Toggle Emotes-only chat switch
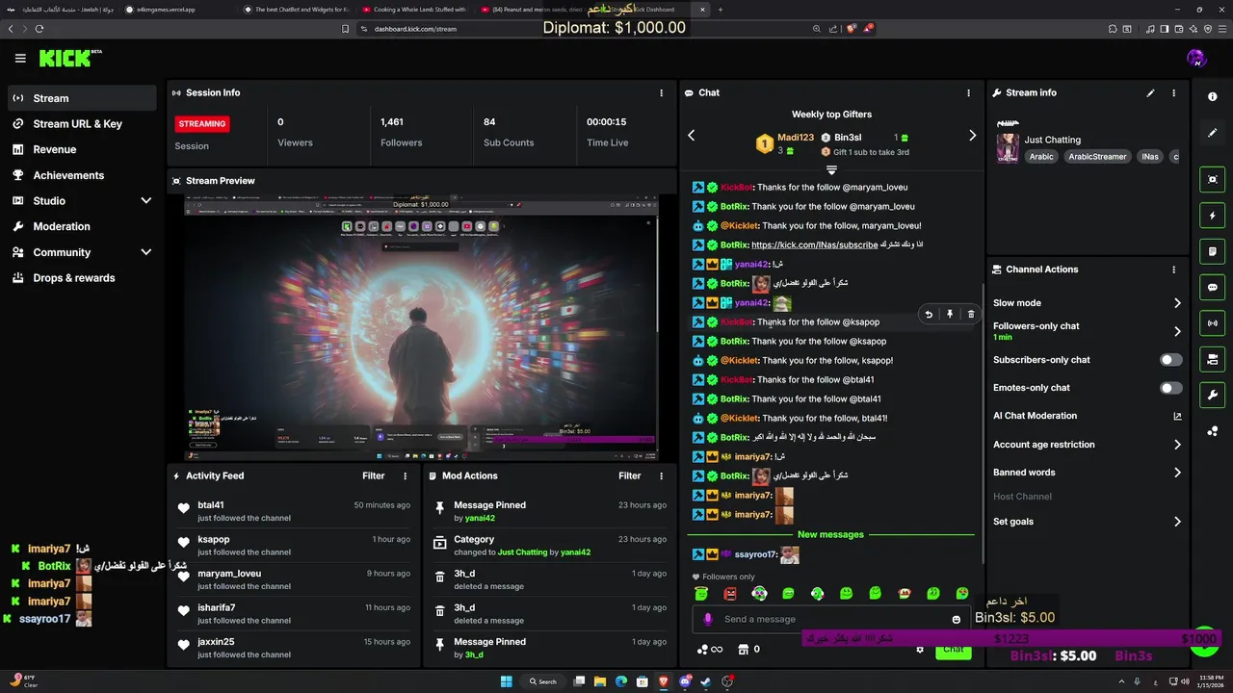 (x=1170, y=388)
